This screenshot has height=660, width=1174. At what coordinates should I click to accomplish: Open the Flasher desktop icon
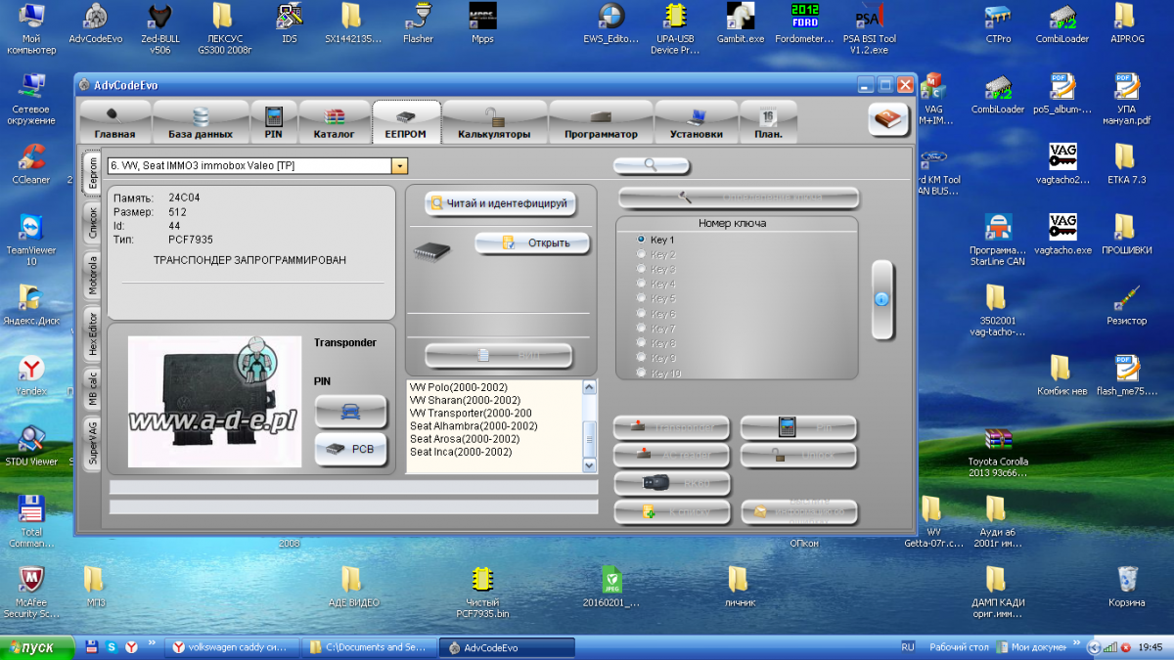point(419,24)
